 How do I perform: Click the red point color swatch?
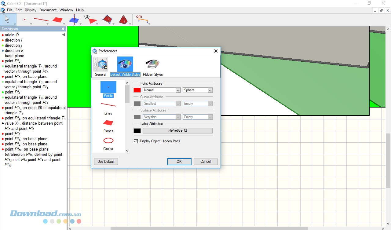[x=137, y=90]
